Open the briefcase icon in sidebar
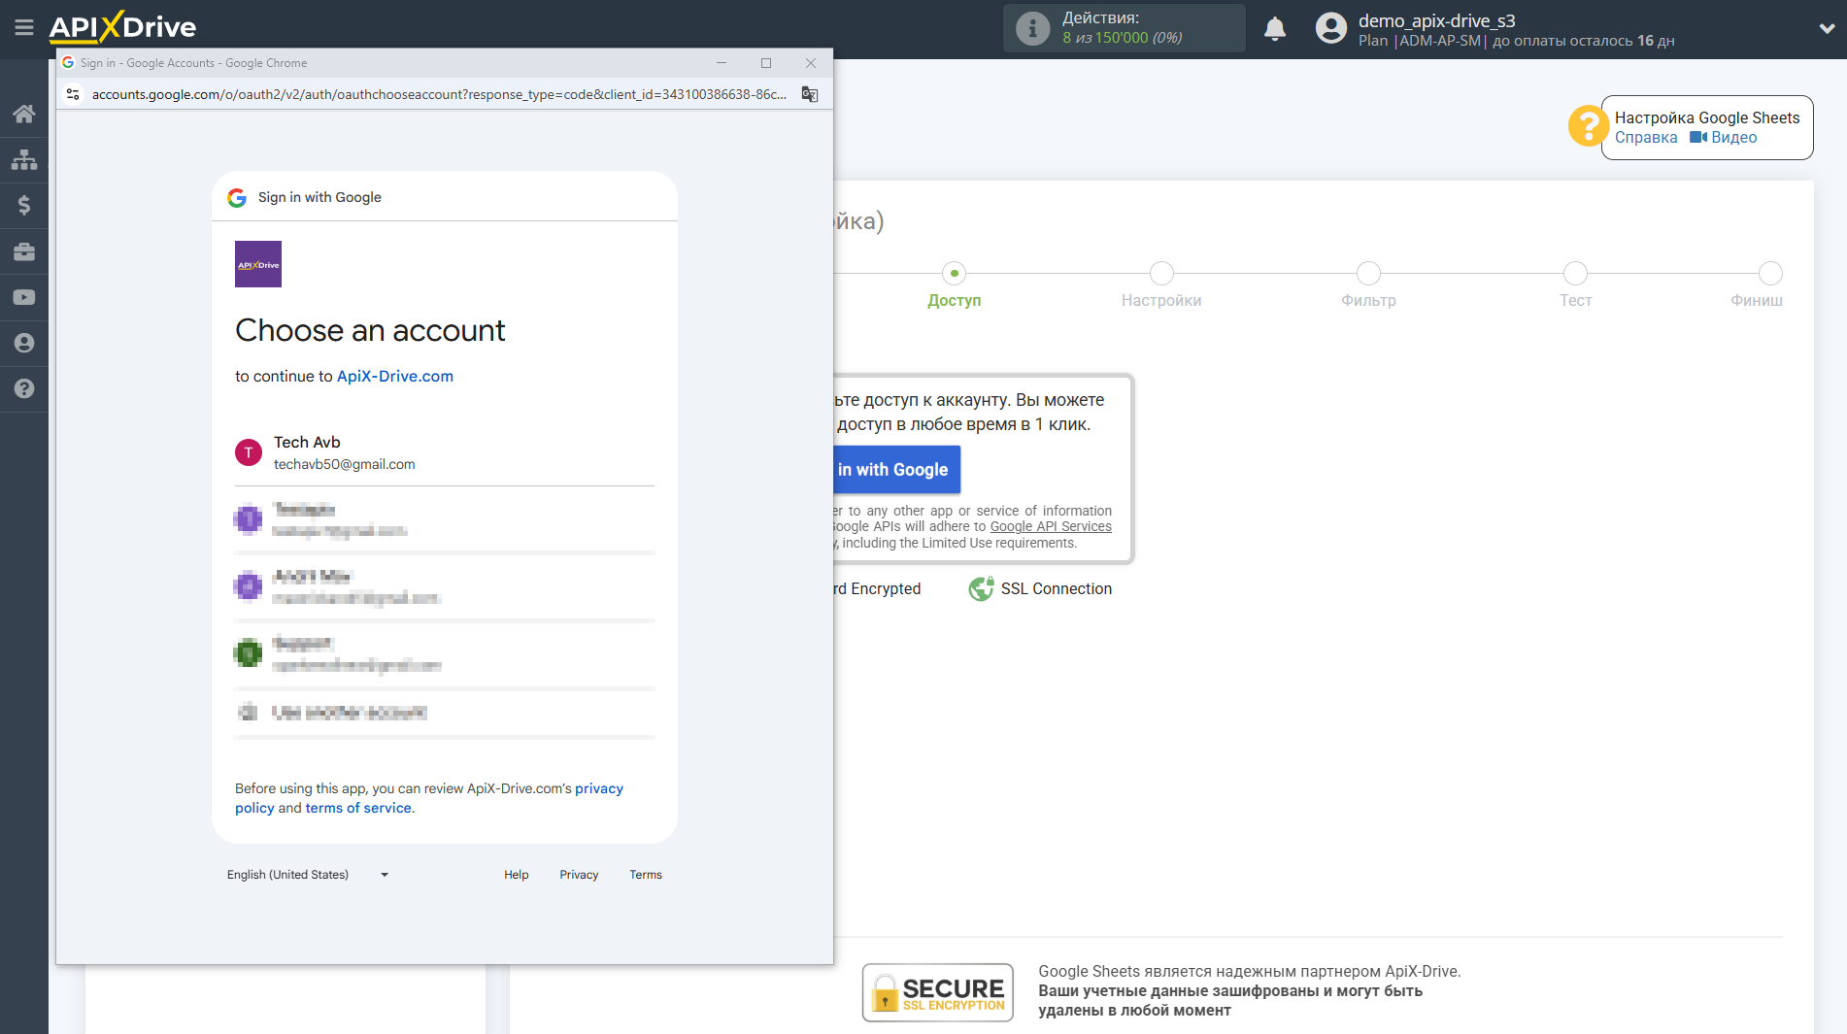Screen dimensions: 1847x1034 click(x=24, y=251)
